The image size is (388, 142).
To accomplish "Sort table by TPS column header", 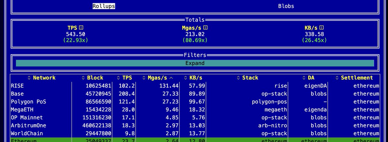I will click(x=125, y=78).
